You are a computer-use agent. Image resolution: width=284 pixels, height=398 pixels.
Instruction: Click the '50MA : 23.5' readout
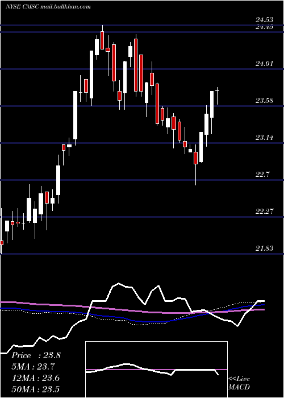pyautogui.click(x=35, y=389)
